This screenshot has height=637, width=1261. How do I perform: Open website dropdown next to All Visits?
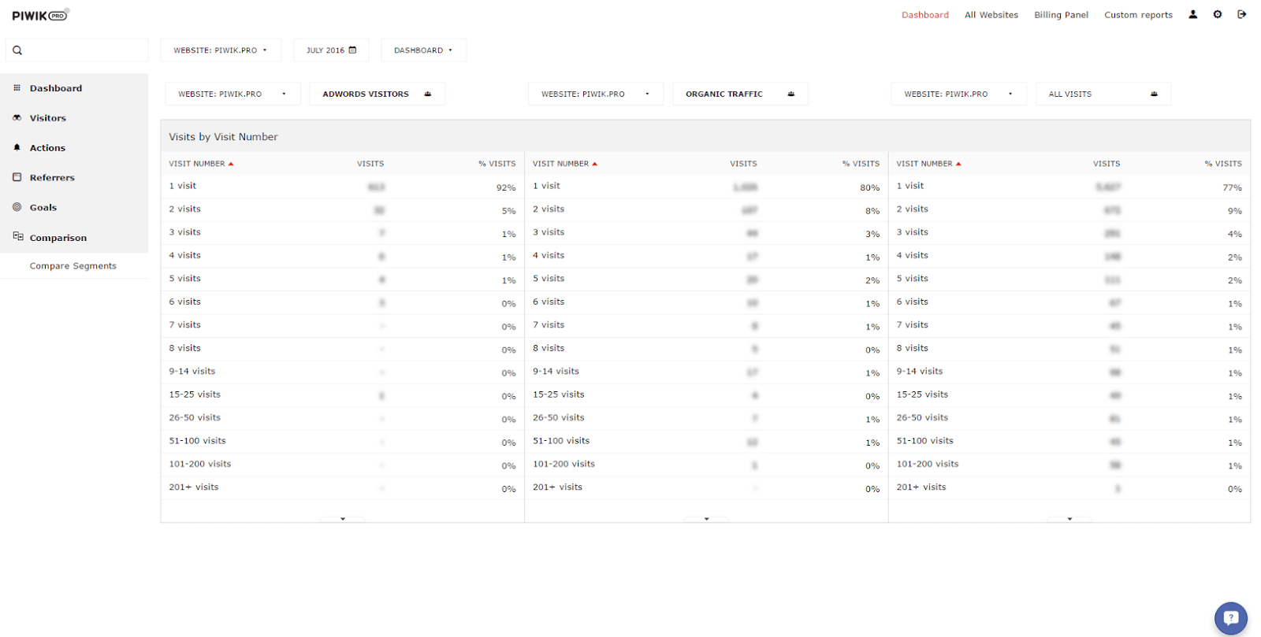tap(959, 94)
